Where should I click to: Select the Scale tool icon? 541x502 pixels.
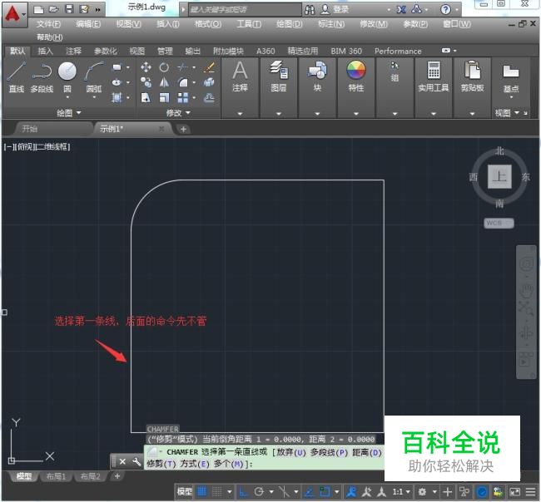click(x=164, y=98)
